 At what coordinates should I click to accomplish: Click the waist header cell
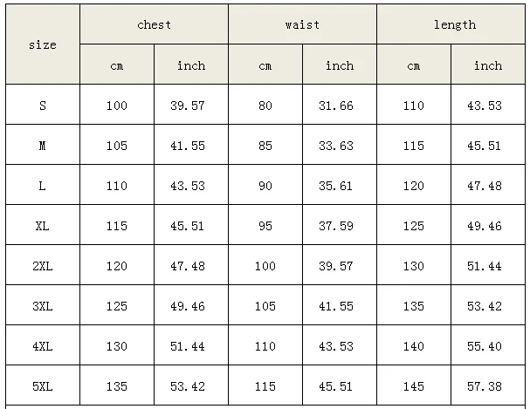[x=302, y=24]
